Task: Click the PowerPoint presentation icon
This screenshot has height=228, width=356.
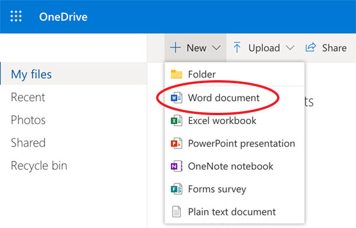Action: (x=176, y=143)
